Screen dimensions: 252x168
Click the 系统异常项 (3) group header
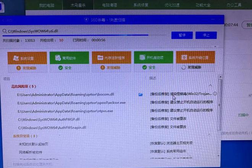(25, 136)
